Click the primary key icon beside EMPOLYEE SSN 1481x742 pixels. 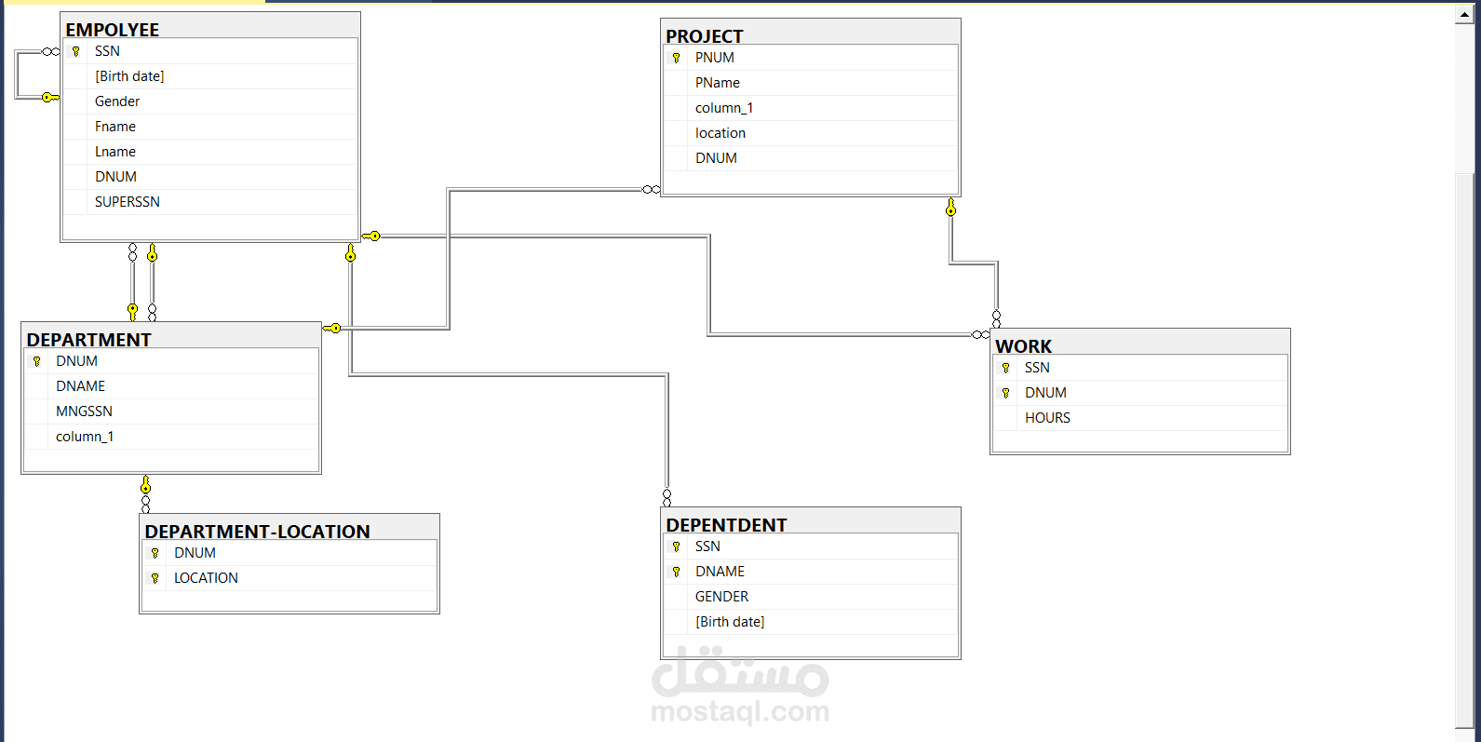tap(76, 51)
